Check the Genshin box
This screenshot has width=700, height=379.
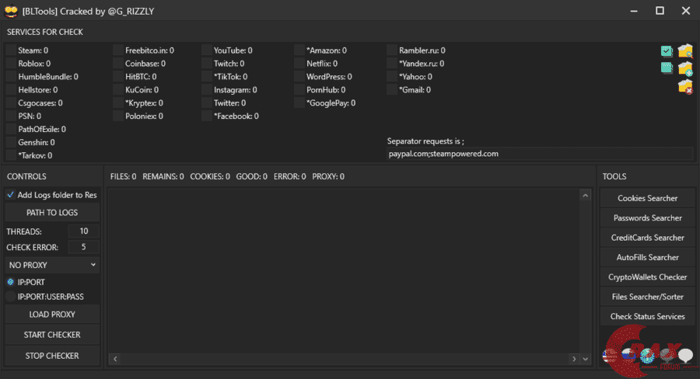pos(11,142)
